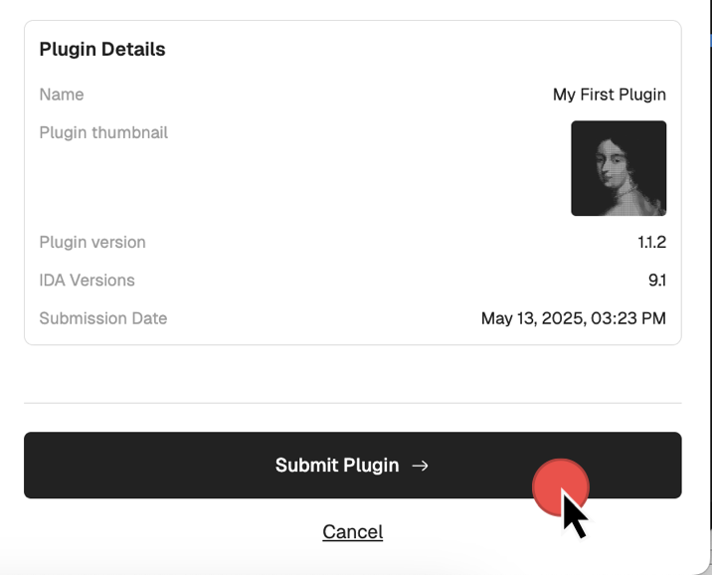Cancel the plugin submission

353,532
